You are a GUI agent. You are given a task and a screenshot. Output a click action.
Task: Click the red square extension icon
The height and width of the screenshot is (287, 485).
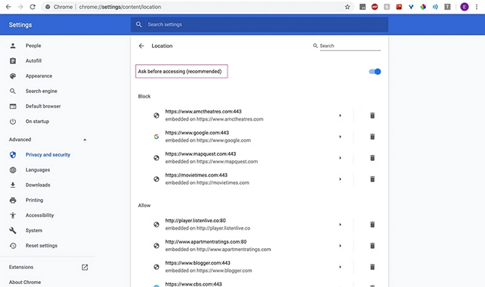pyautogui.click(x=398, y=7)
